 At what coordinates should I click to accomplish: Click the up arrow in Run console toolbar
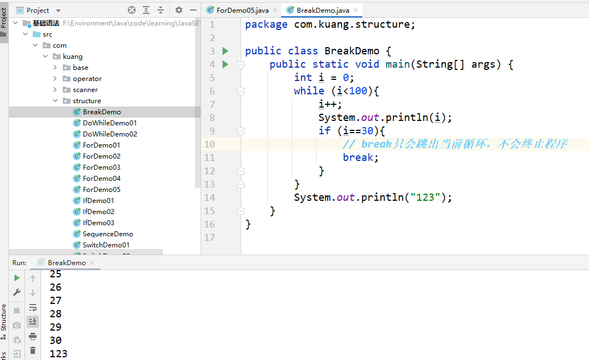pyautogui.click(x=33, y=278)
